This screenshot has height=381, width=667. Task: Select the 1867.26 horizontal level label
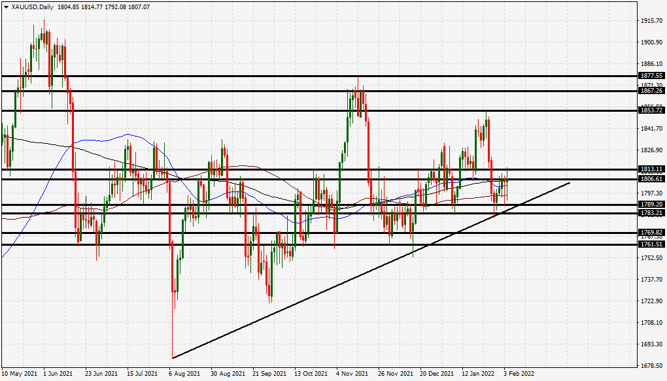pyautogui.click(x=651, y=91)
